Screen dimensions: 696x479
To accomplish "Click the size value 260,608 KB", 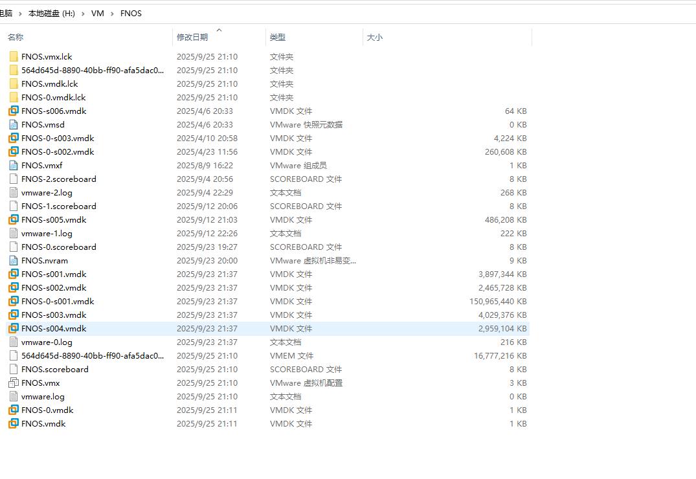I will tap(506, 152).
